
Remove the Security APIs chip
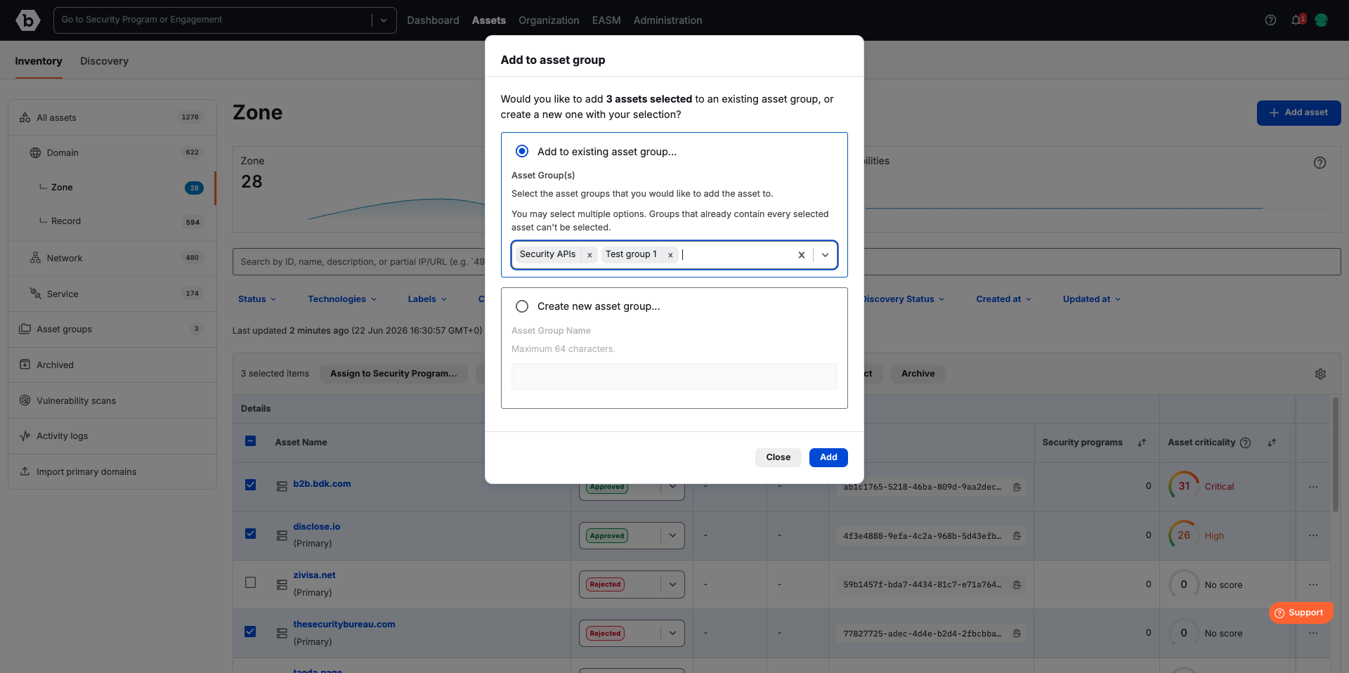pyautogui.click(x=589, y=255)
